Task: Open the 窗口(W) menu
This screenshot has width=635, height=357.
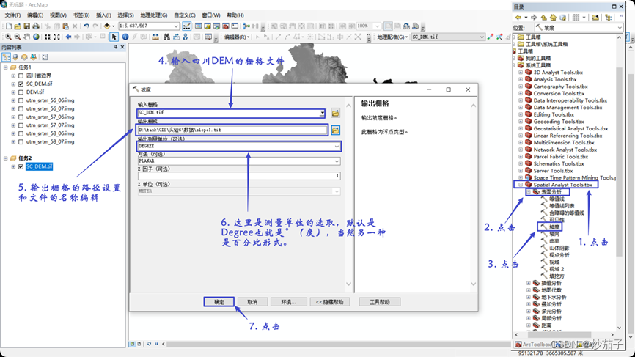Action: (211, 15)
